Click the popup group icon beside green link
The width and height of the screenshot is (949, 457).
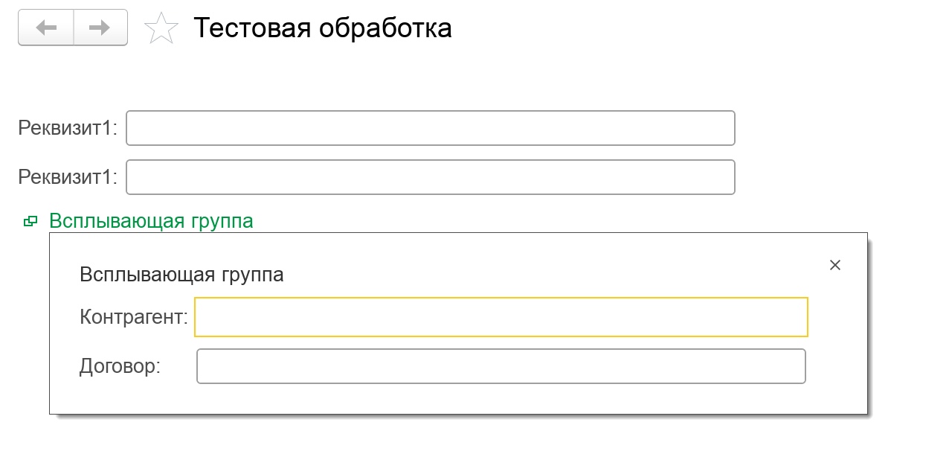(30, 221)
